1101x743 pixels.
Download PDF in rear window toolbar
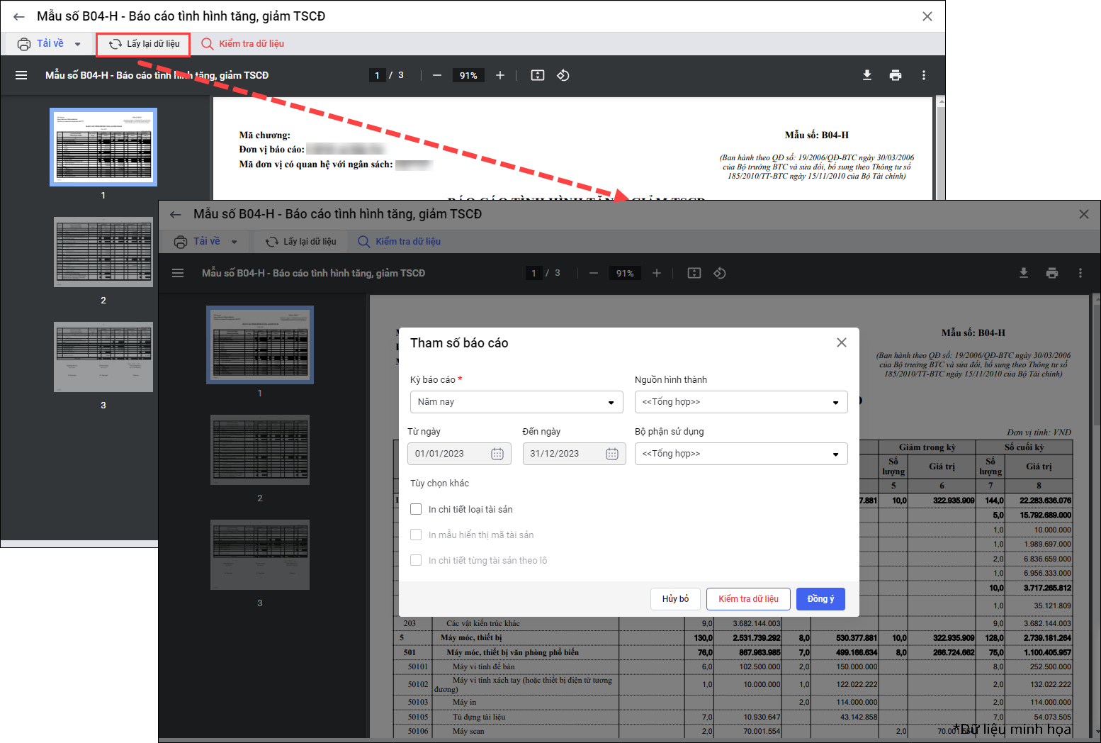pos(867,75)
